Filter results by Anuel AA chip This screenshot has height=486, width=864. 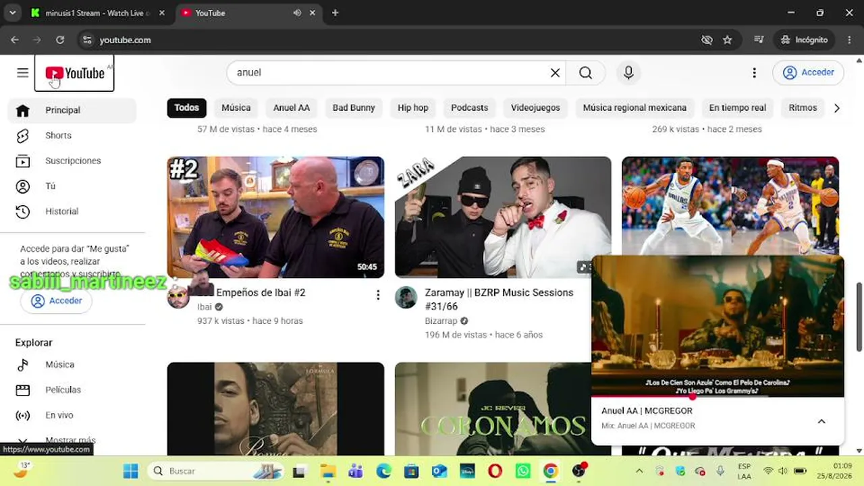(292, 108)
